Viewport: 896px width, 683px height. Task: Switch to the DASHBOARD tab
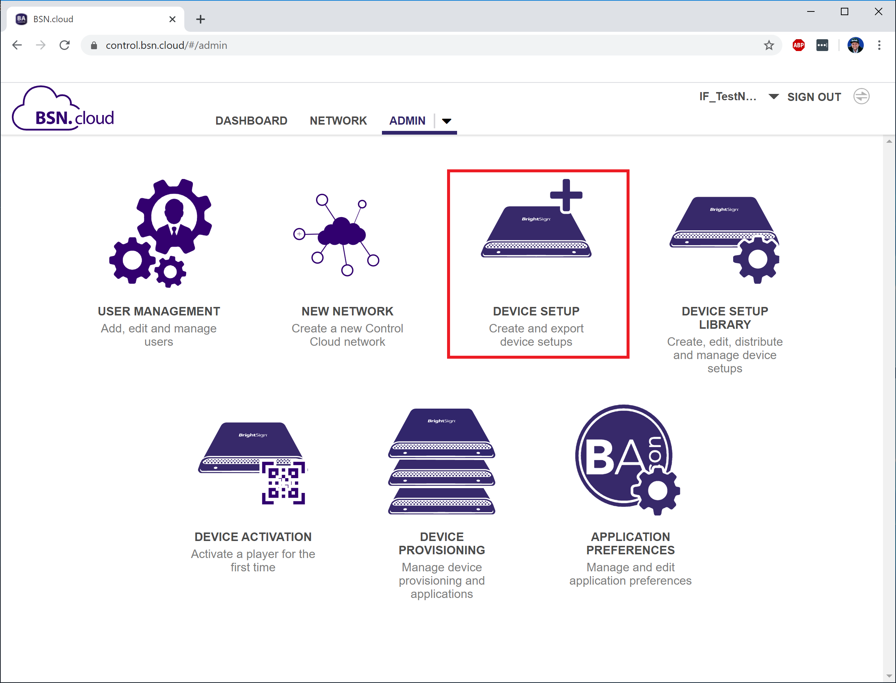point(251,121)
